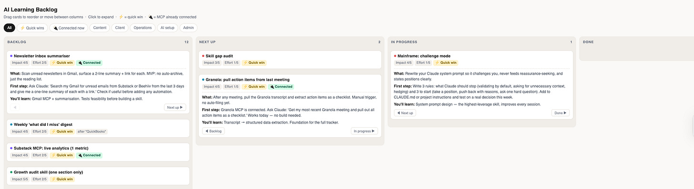Image resolution: width=694 pixels, height=189 pixels.
Task: Click the Quick win badge on Mainframe card
Action: coord(445,63)
